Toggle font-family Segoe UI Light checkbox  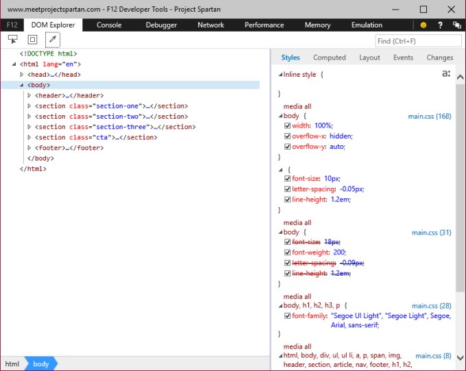tap(287, 315)
